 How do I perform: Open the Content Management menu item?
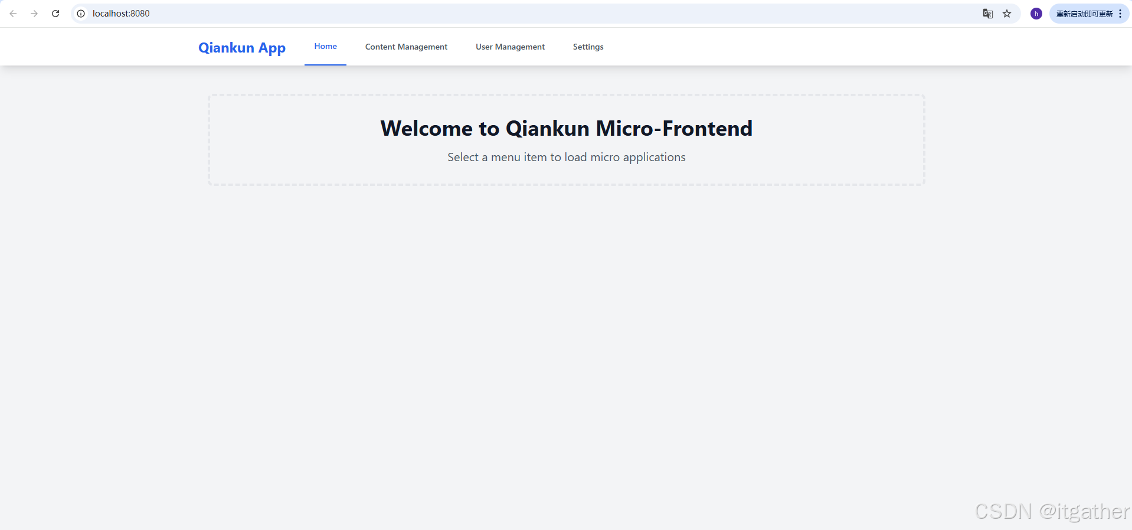click(x=406, y=47)
